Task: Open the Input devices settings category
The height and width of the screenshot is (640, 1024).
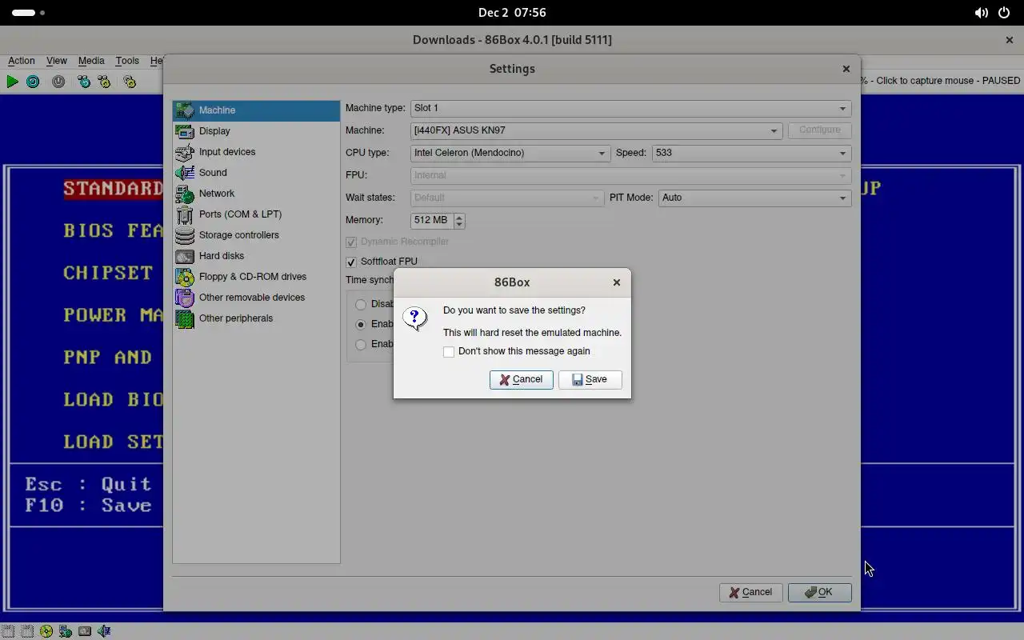Action: tap(256, 152)
